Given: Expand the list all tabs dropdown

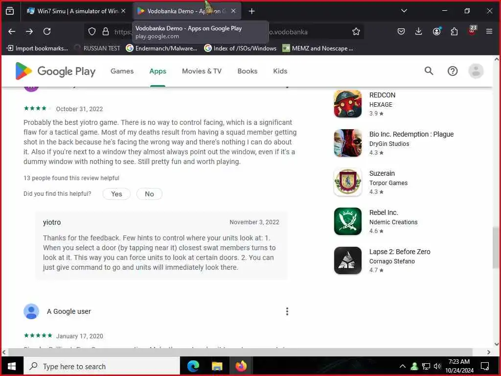Looking at the screenshot, I should point(404,11).
